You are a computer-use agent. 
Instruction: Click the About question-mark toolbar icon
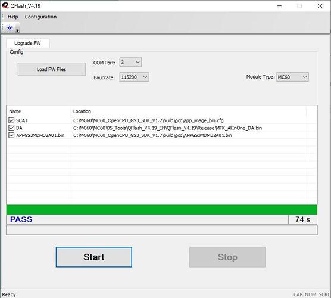pos(10,27)
